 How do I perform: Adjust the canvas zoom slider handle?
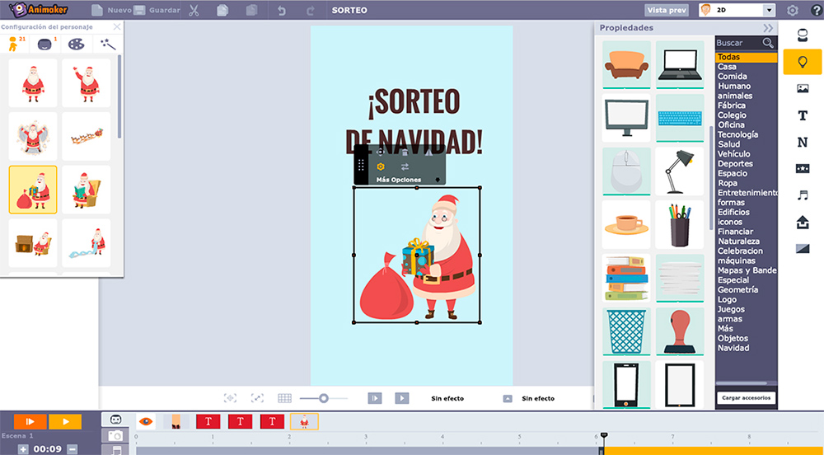[324, 398]
